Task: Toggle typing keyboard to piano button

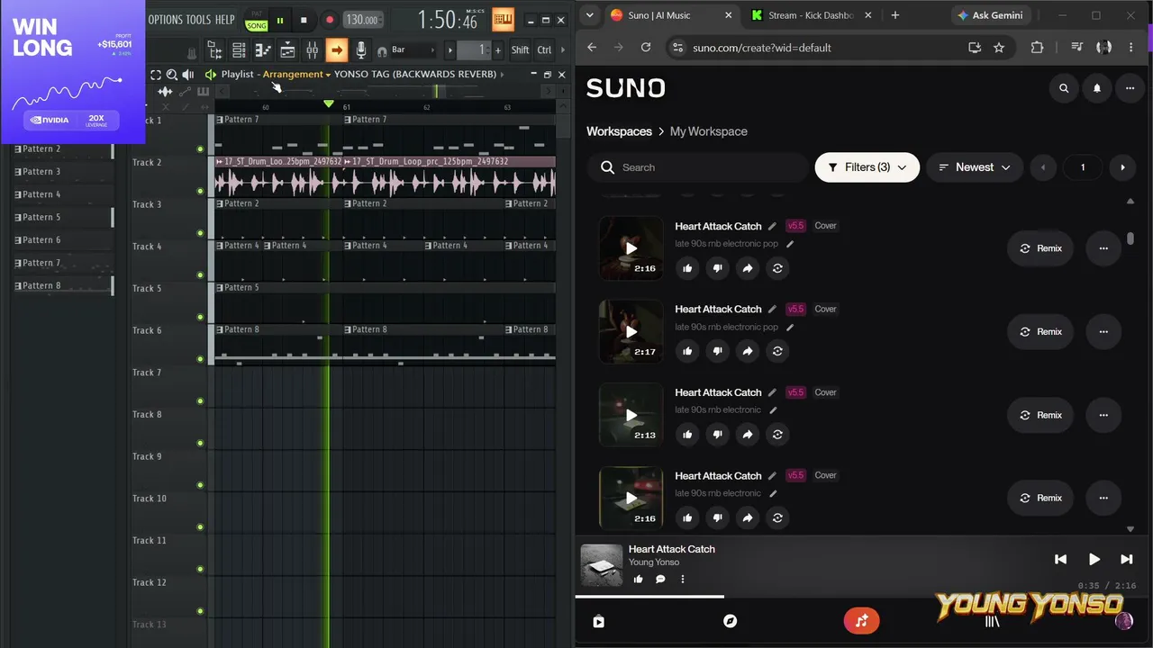Action: [x=503, y=19]
